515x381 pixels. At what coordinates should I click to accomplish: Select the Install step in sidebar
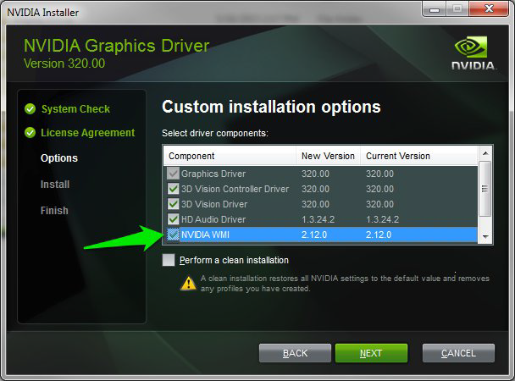click(x=55, y=184)
